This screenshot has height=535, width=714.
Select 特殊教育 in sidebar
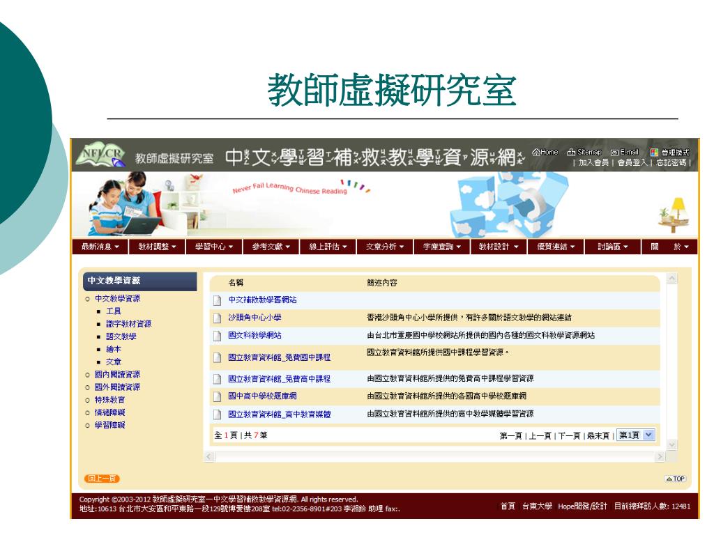109,400
